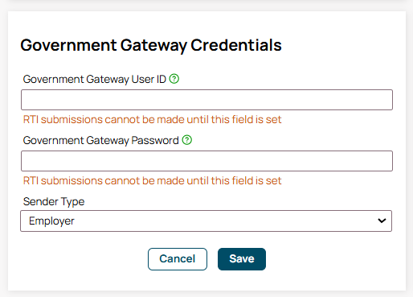
Task: Click the word Credentials in the dialog title
Action: click(236, 45)
